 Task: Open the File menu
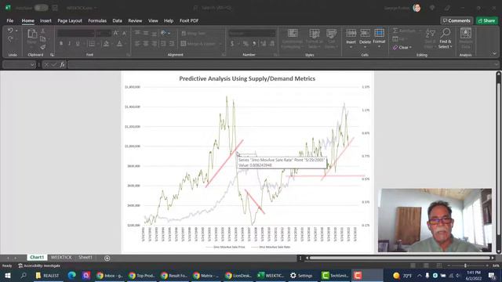(10, 21)
